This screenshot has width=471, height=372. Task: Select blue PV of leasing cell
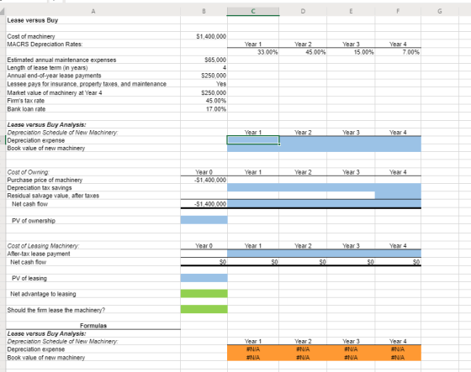204,278
